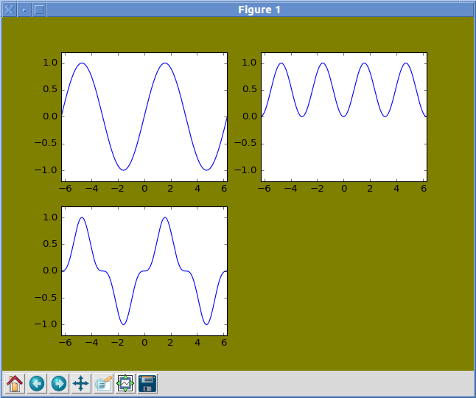The image size is (476, 398).
Task: Maximize the Figure 1 window
Action: pyautogui.click(x=40, y=10)
